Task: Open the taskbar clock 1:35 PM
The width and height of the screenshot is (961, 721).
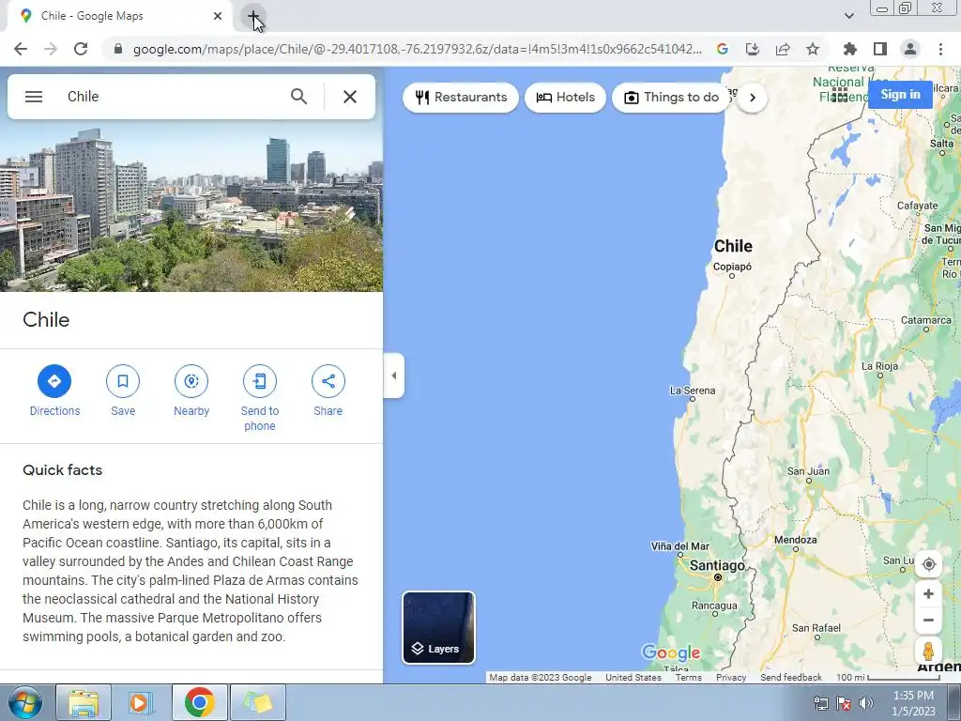Action: click(x=913, y=703)
